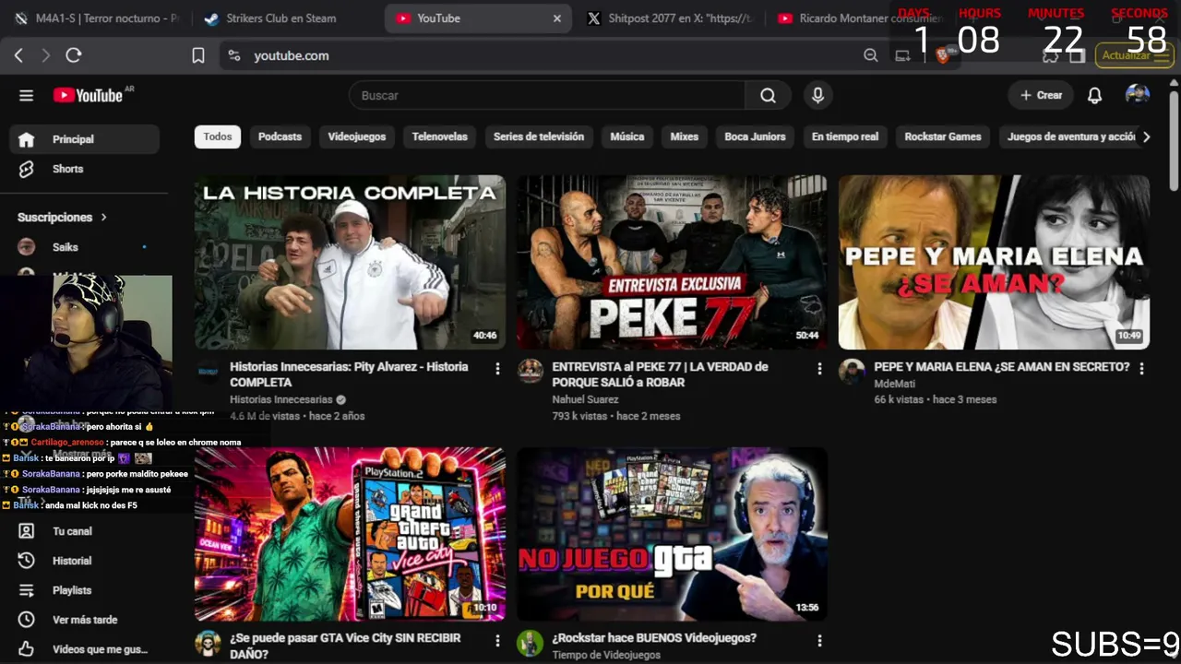The width and height of the screenshot is (1181, 664).
Task: Open options for Pepe y Maria Elena video
Action: (1141, 369)
